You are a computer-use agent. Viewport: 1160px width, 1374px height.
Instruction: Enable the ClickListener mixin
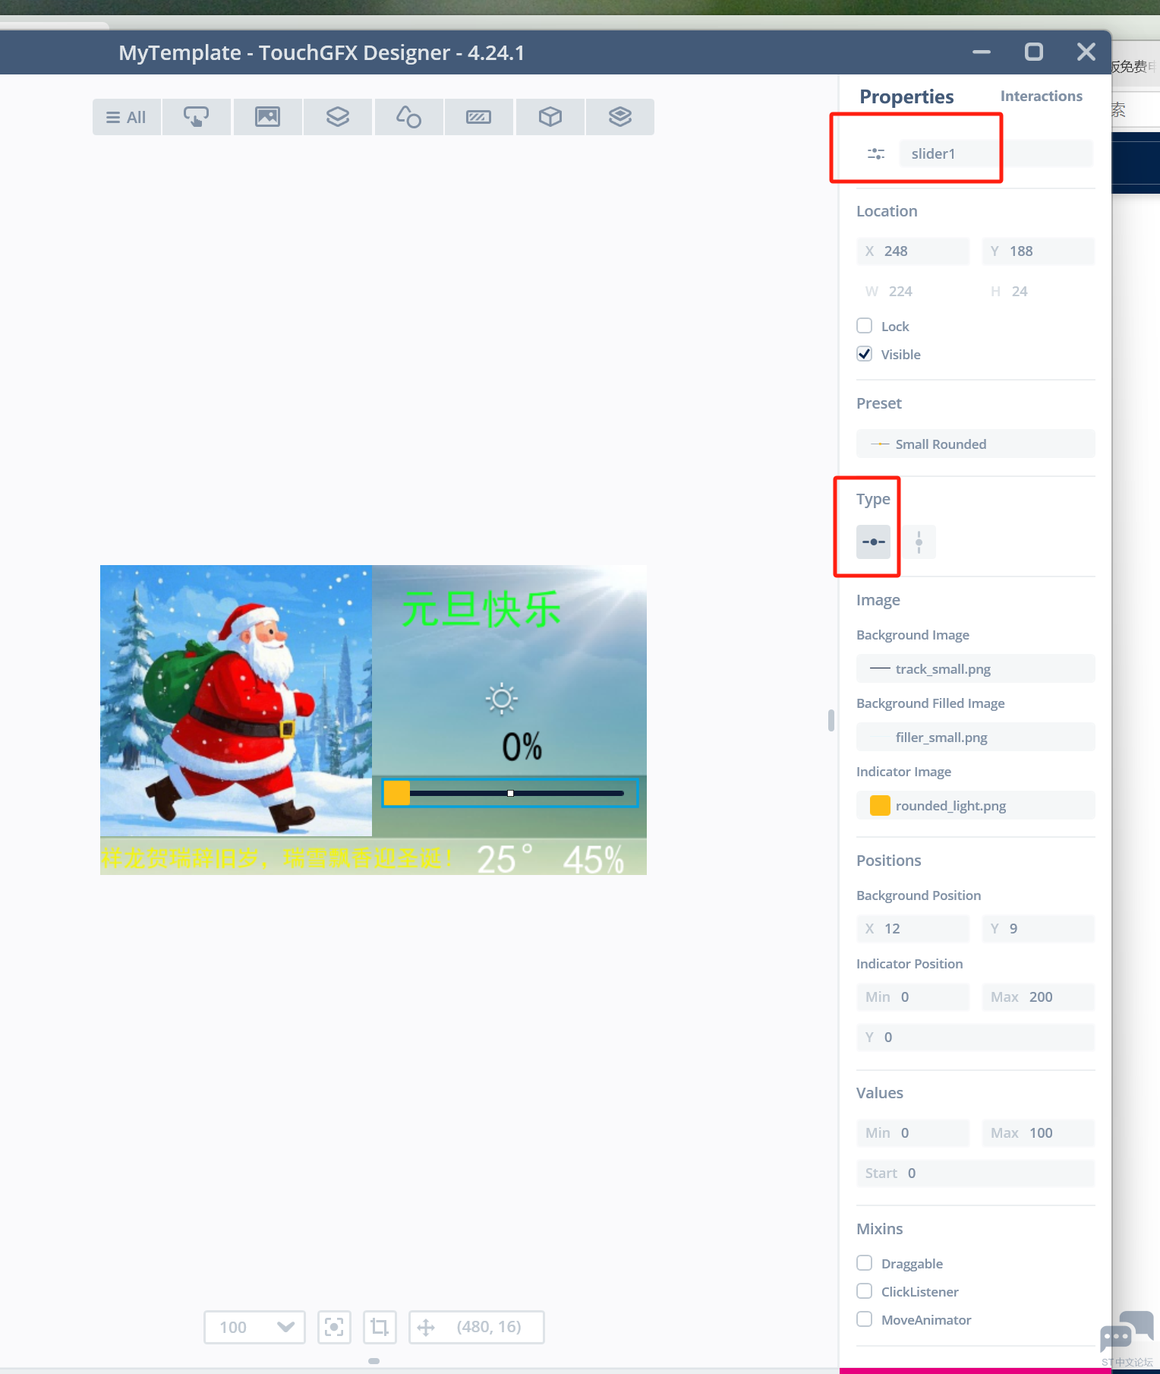click(864, 1291)
